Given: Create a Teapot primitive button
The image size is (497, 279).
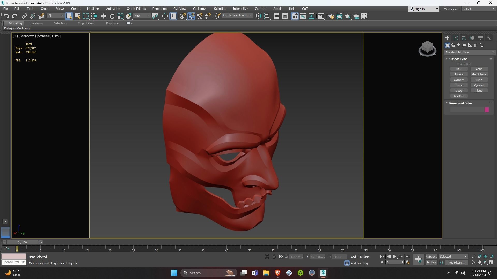Looking at the screenshot, I should pyautogui.click(x=459, y=91).
